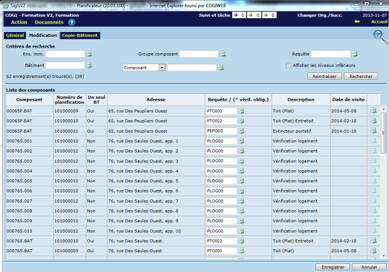Open the Action menu
Viewport: 389px width, 272px height.
[x=19, y=22]
